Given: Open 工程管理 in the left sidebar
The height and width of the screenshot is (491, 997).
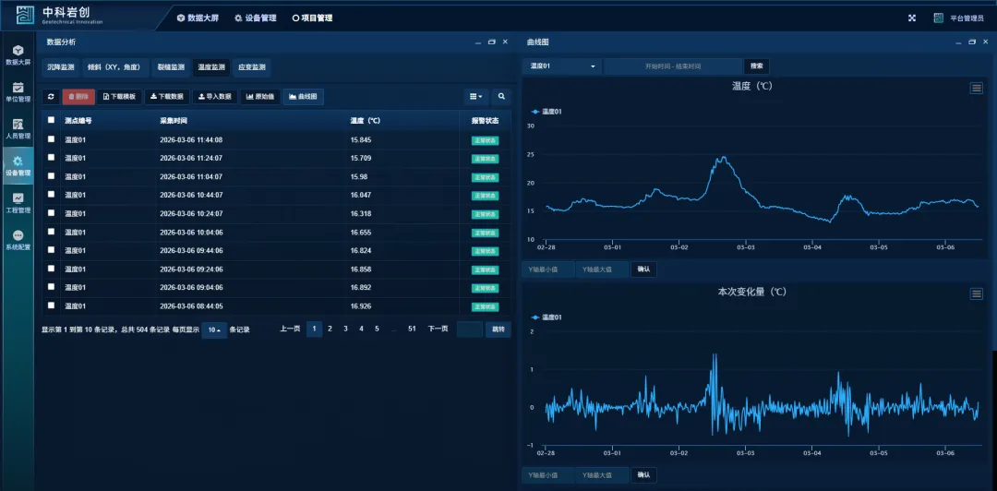Looking at the screenshot, I should pyautogui.click(x=18, y=202).
